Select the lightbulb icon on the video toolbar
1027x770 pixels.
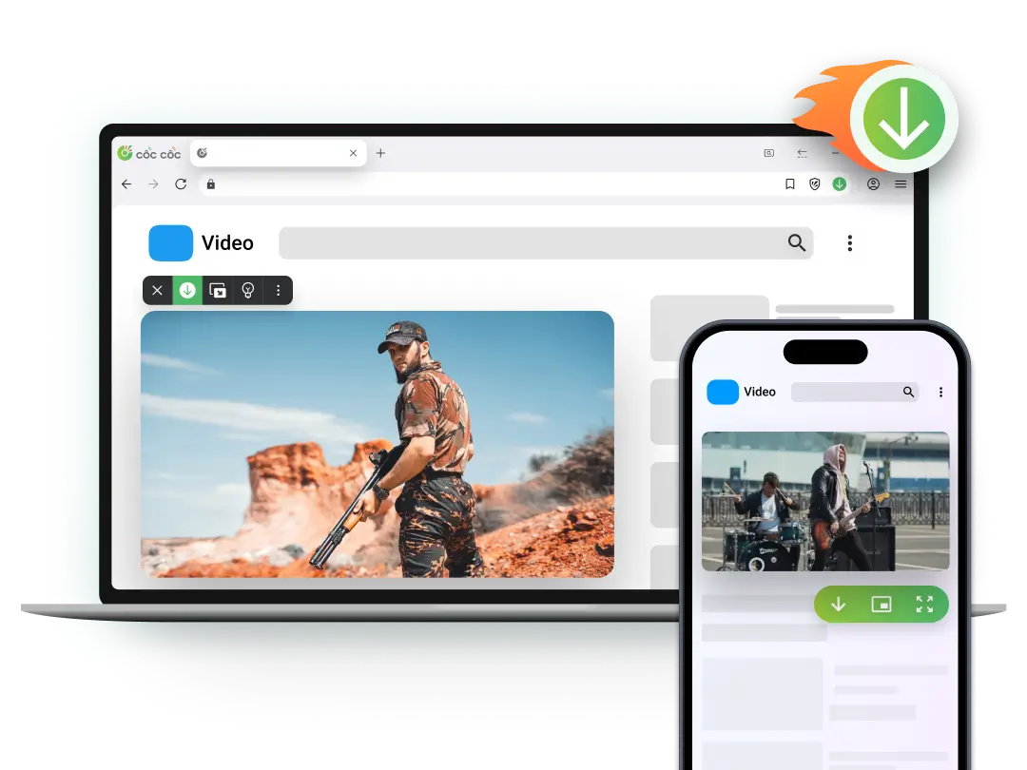(x=248, y=290)
